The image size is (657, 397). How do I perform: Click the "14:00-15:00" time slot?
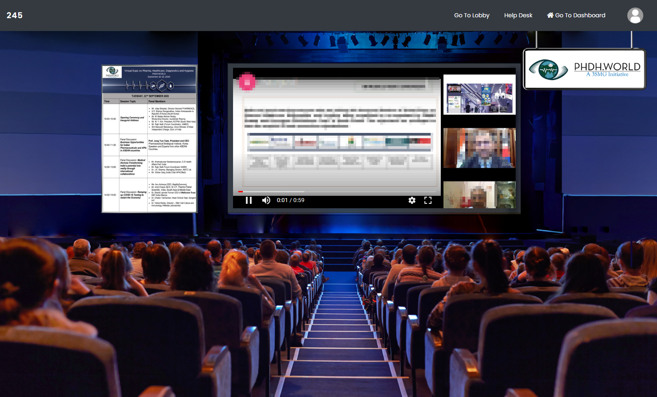pyautogui.click(x=110, y=195)
